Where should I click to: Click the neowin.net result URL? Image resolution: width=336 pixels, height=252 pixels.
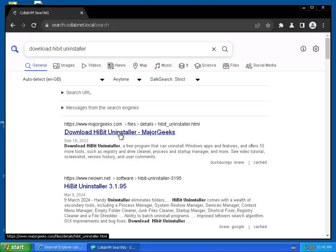pyautogui.click(x=123, y=178)
